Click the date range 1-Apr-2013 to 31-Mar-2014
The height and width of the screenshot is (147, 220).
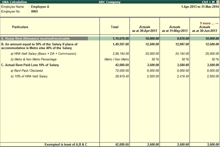tap(200, 7)
